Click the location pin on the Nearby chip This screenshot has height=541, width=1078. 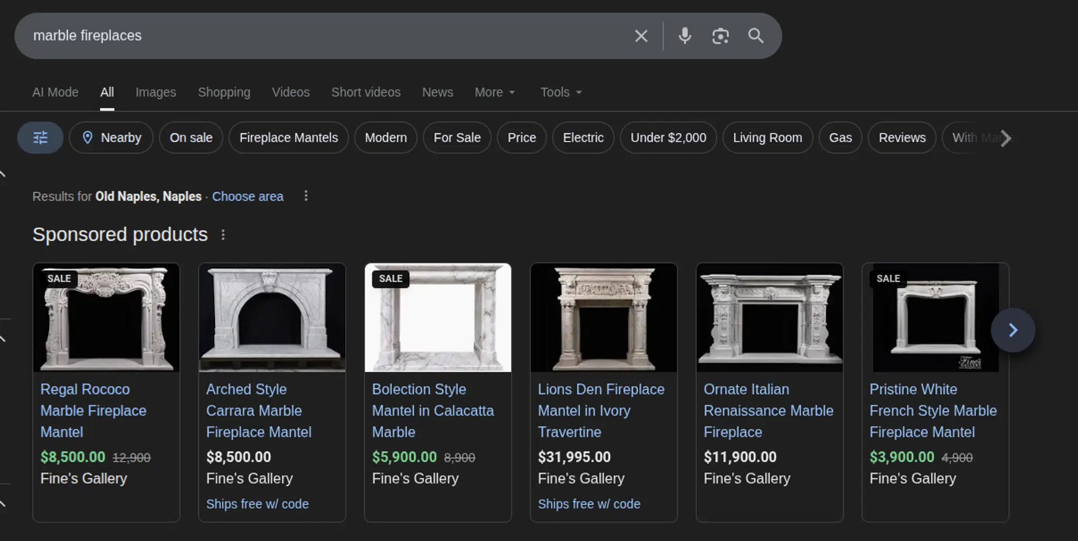[x=88, y=137]
